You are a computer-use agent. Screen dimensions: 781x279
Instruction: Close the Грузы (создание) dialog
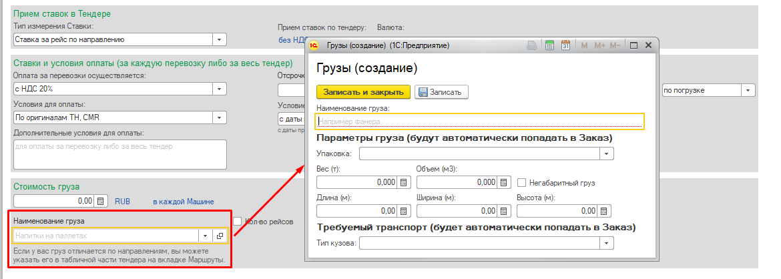click(649, 45)
